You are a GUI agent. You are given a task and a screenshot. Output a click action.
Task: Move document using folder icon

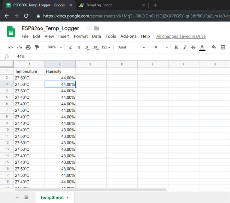pyautogui.click(x=97, y=28)
